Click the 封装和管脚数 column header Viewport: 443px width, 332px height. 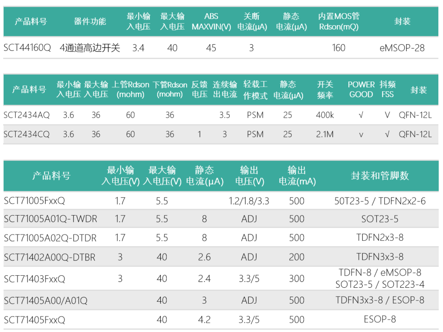click(380, 175)
